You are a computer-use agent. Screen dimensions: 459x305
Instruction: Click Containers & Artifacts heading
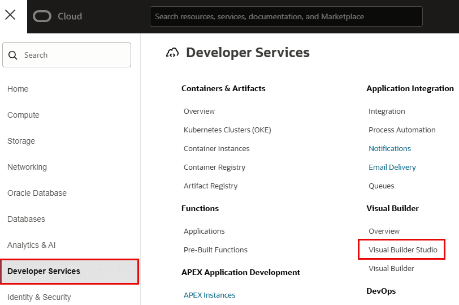pos(223,88)
